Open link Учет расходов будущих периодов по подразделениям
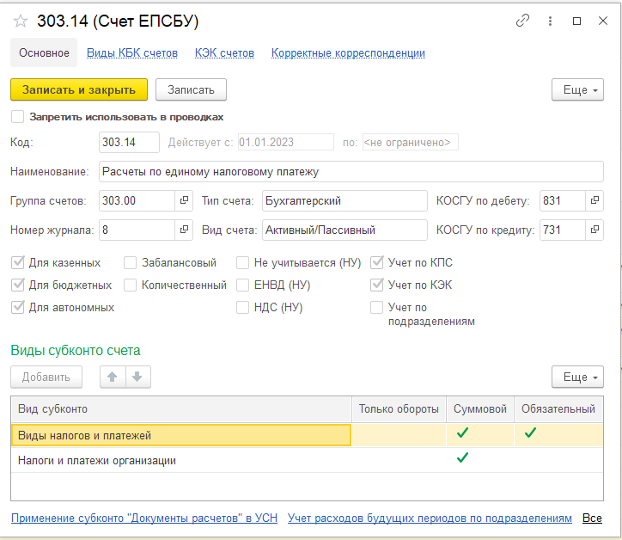 [430, 518]
